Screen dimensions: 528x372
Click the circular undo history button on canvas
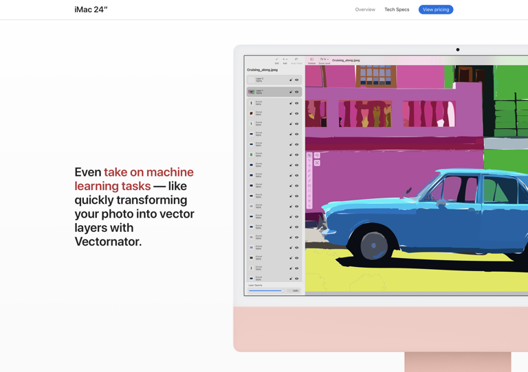[x=317, y=155]
